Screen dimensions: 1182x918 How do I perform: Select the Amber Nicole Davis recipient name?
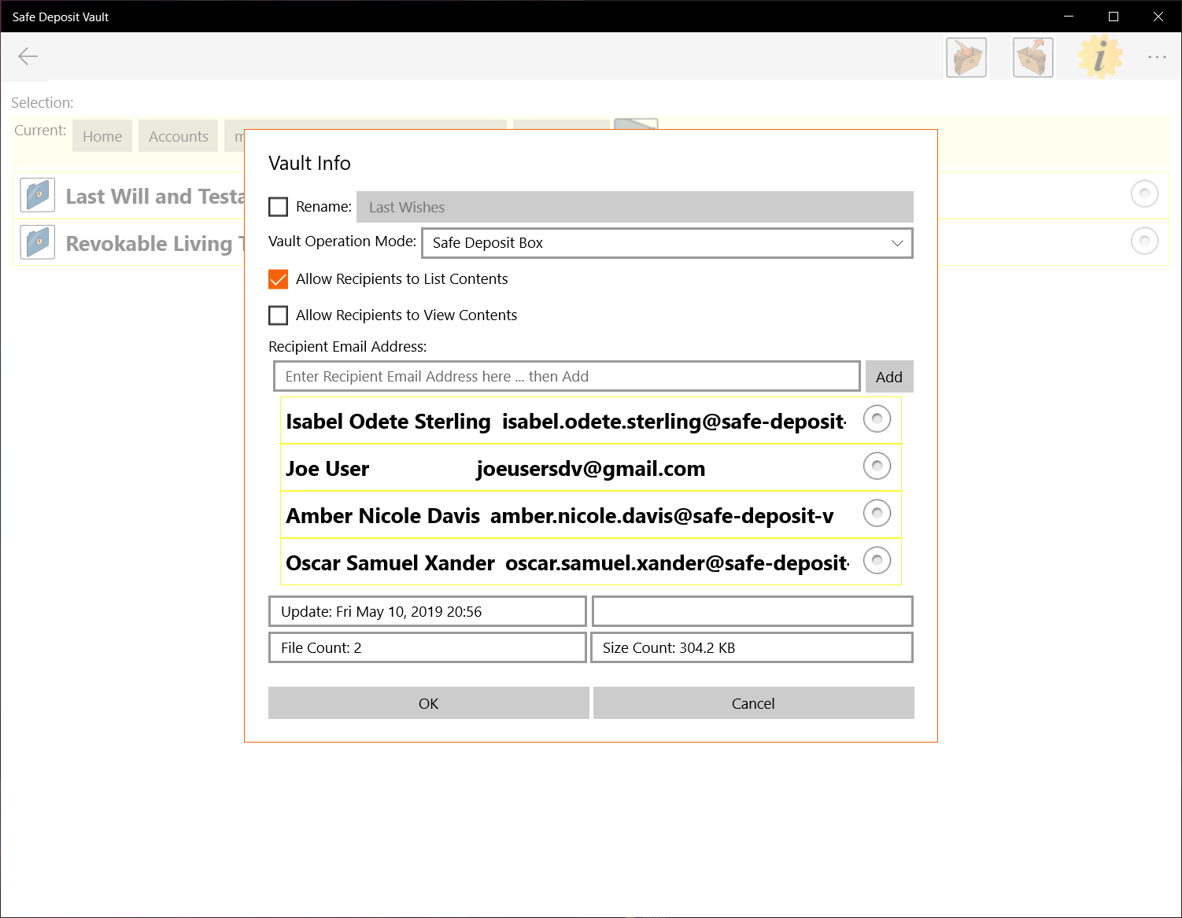pos(382,516)
